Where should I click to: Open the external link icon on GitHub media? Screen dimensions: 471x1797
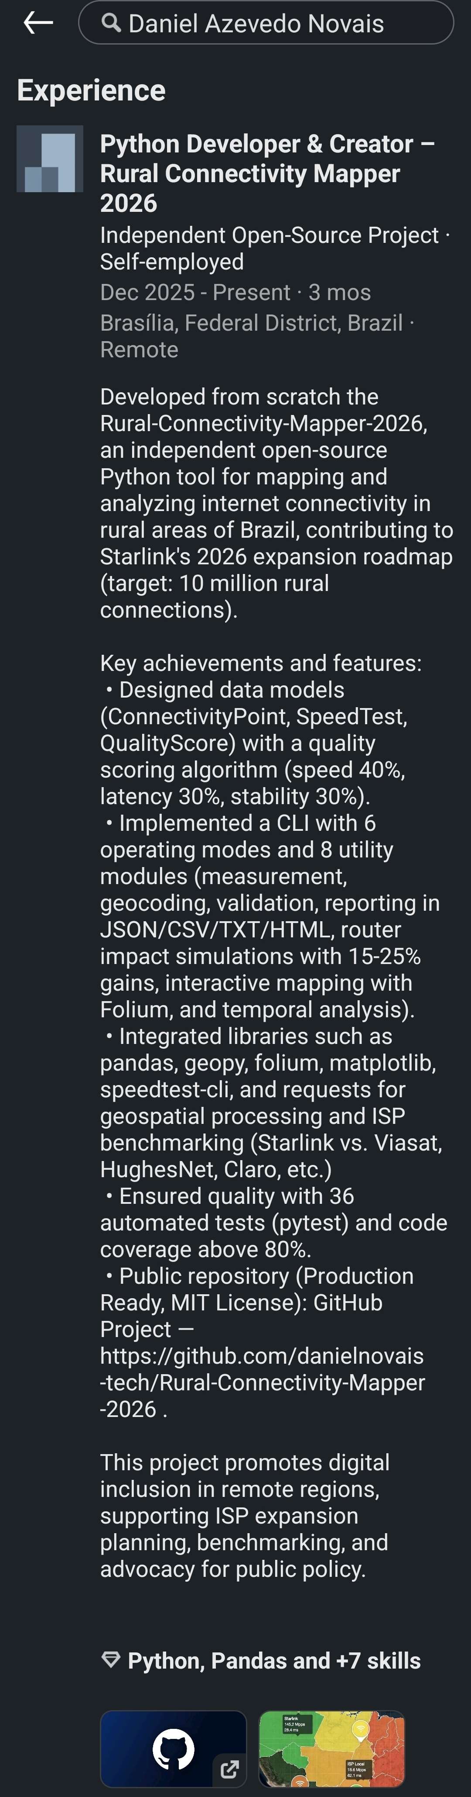(229, 1769)
